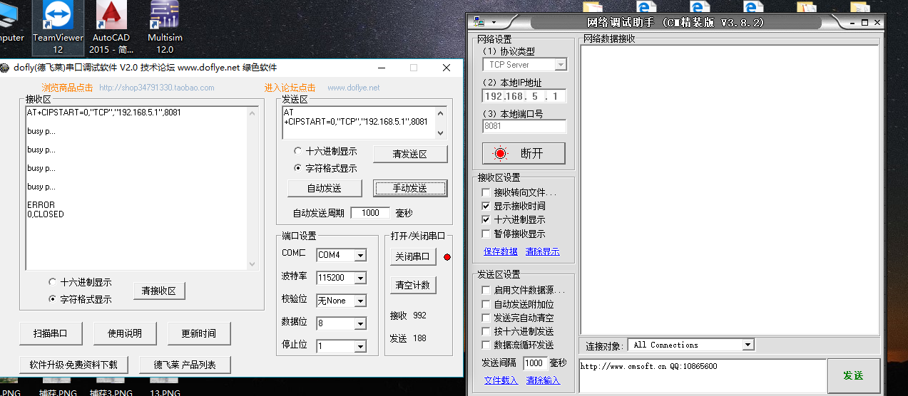Open the shop34791330.taobao.com link

(156, 88)
